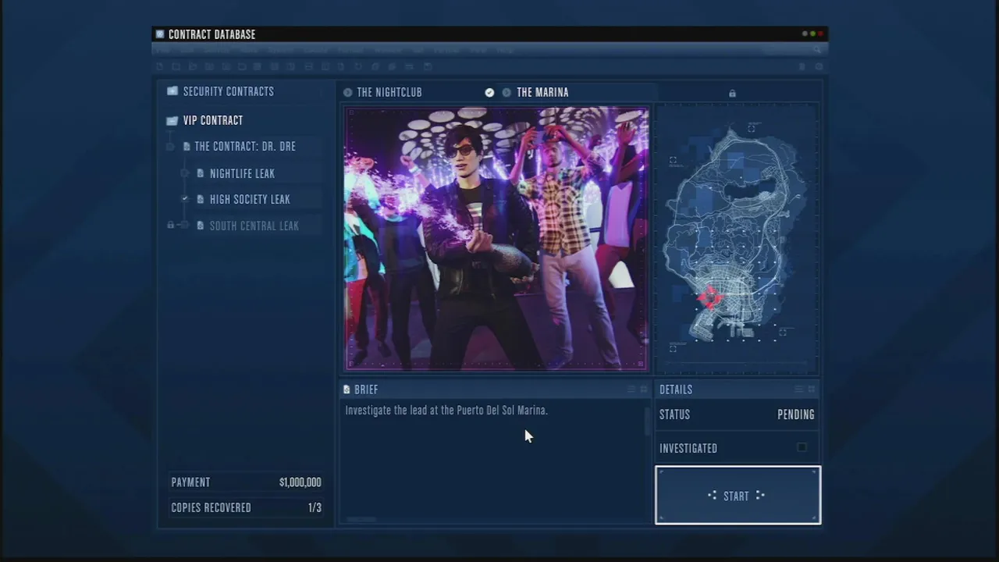Click the Los Santos map panel
This screenshot has width=999, height=562.
click(737, 238)
